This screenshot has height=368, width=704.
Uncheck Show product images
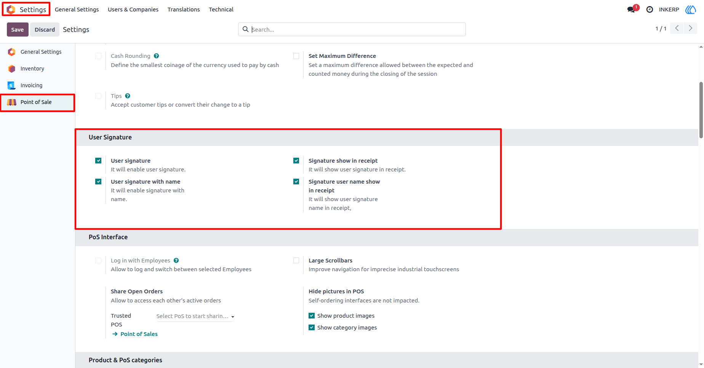[312, 316]
